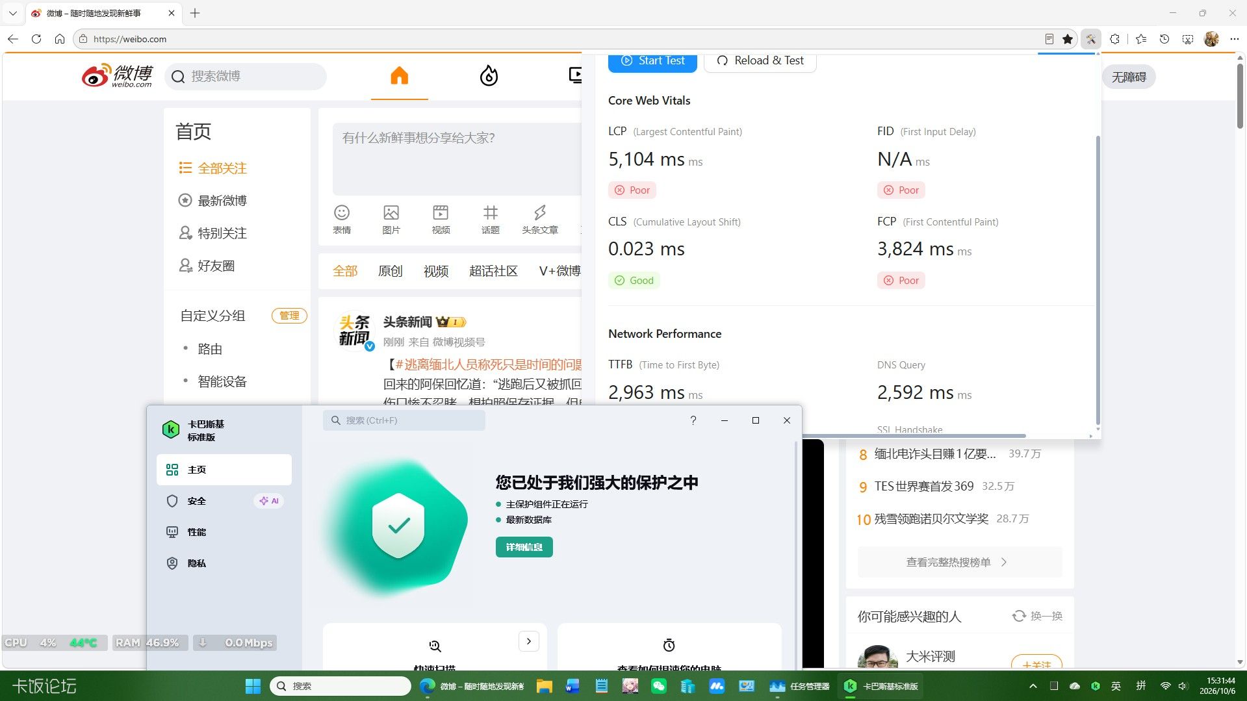The height and width of the screenshot is (701, 1247).
Task: Click Kaspersky search field
Action: [404, 420]
